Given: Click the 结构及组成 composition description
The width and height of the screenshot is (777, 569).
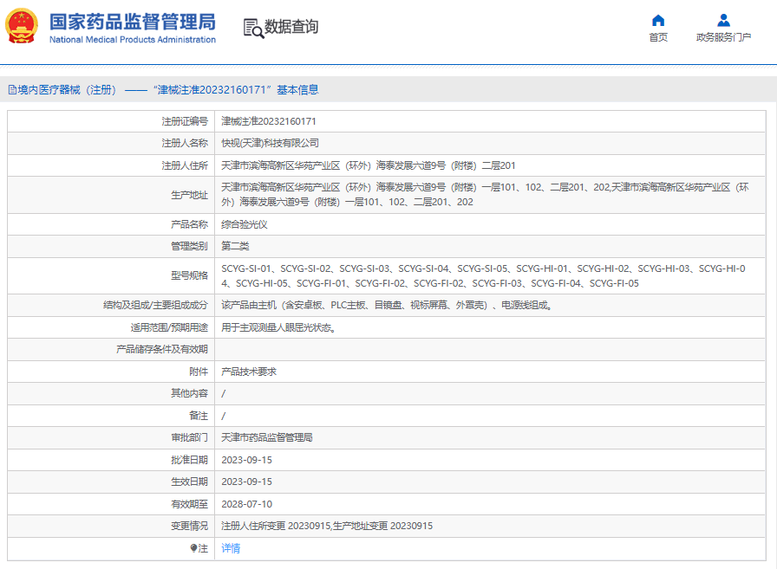Looking at the screenshot, I should 387,305.
